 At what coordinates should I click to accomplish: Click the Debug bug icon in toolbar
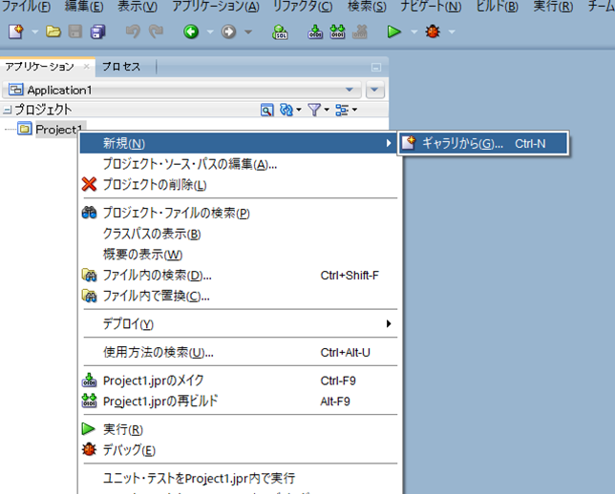435,32
